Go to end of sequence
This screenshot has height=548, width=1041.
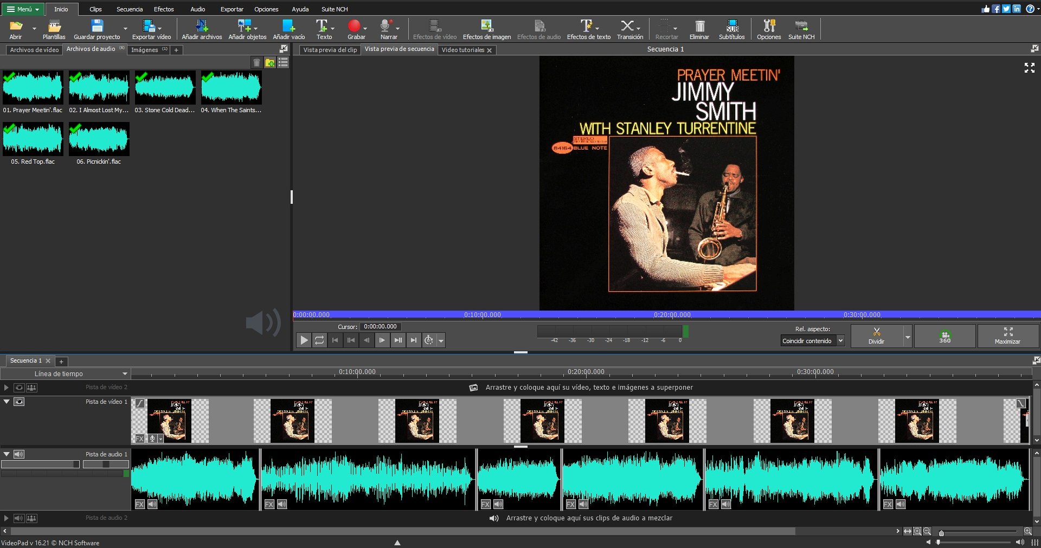(x=414, y=340)
